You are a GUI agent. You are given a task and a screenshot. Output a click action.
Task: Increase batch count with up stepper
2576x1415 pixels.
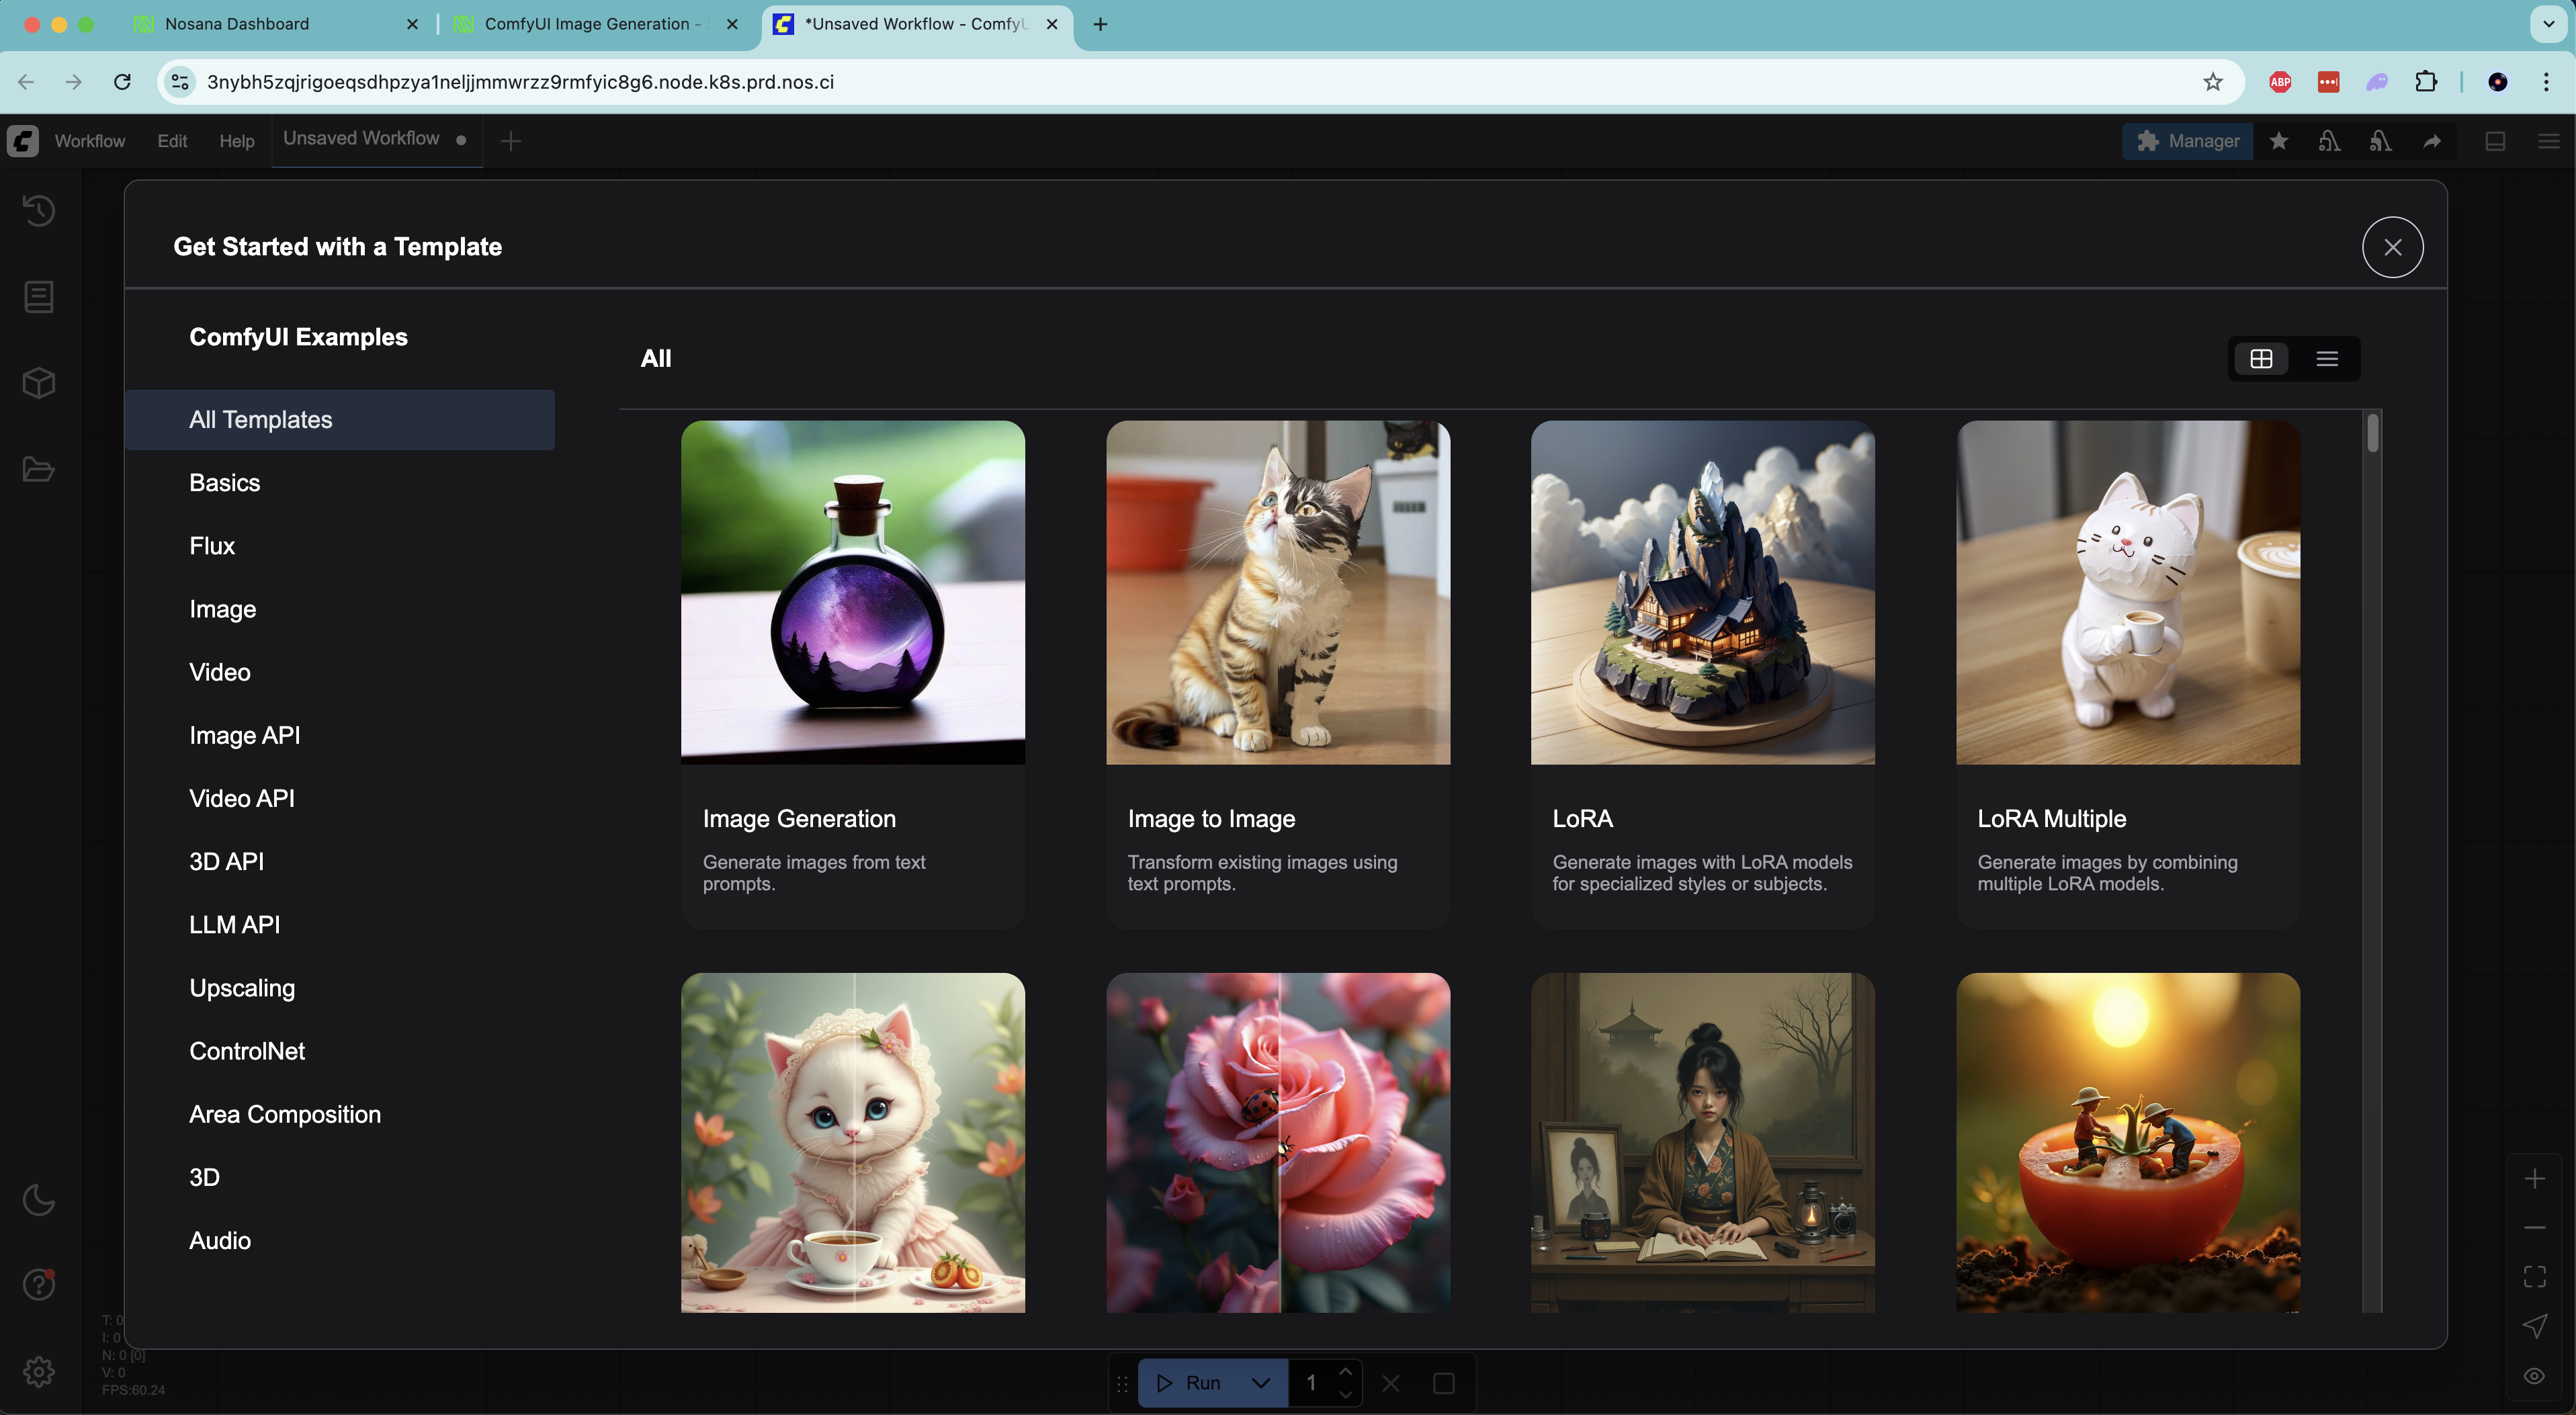click(x=1346, y=1372)
